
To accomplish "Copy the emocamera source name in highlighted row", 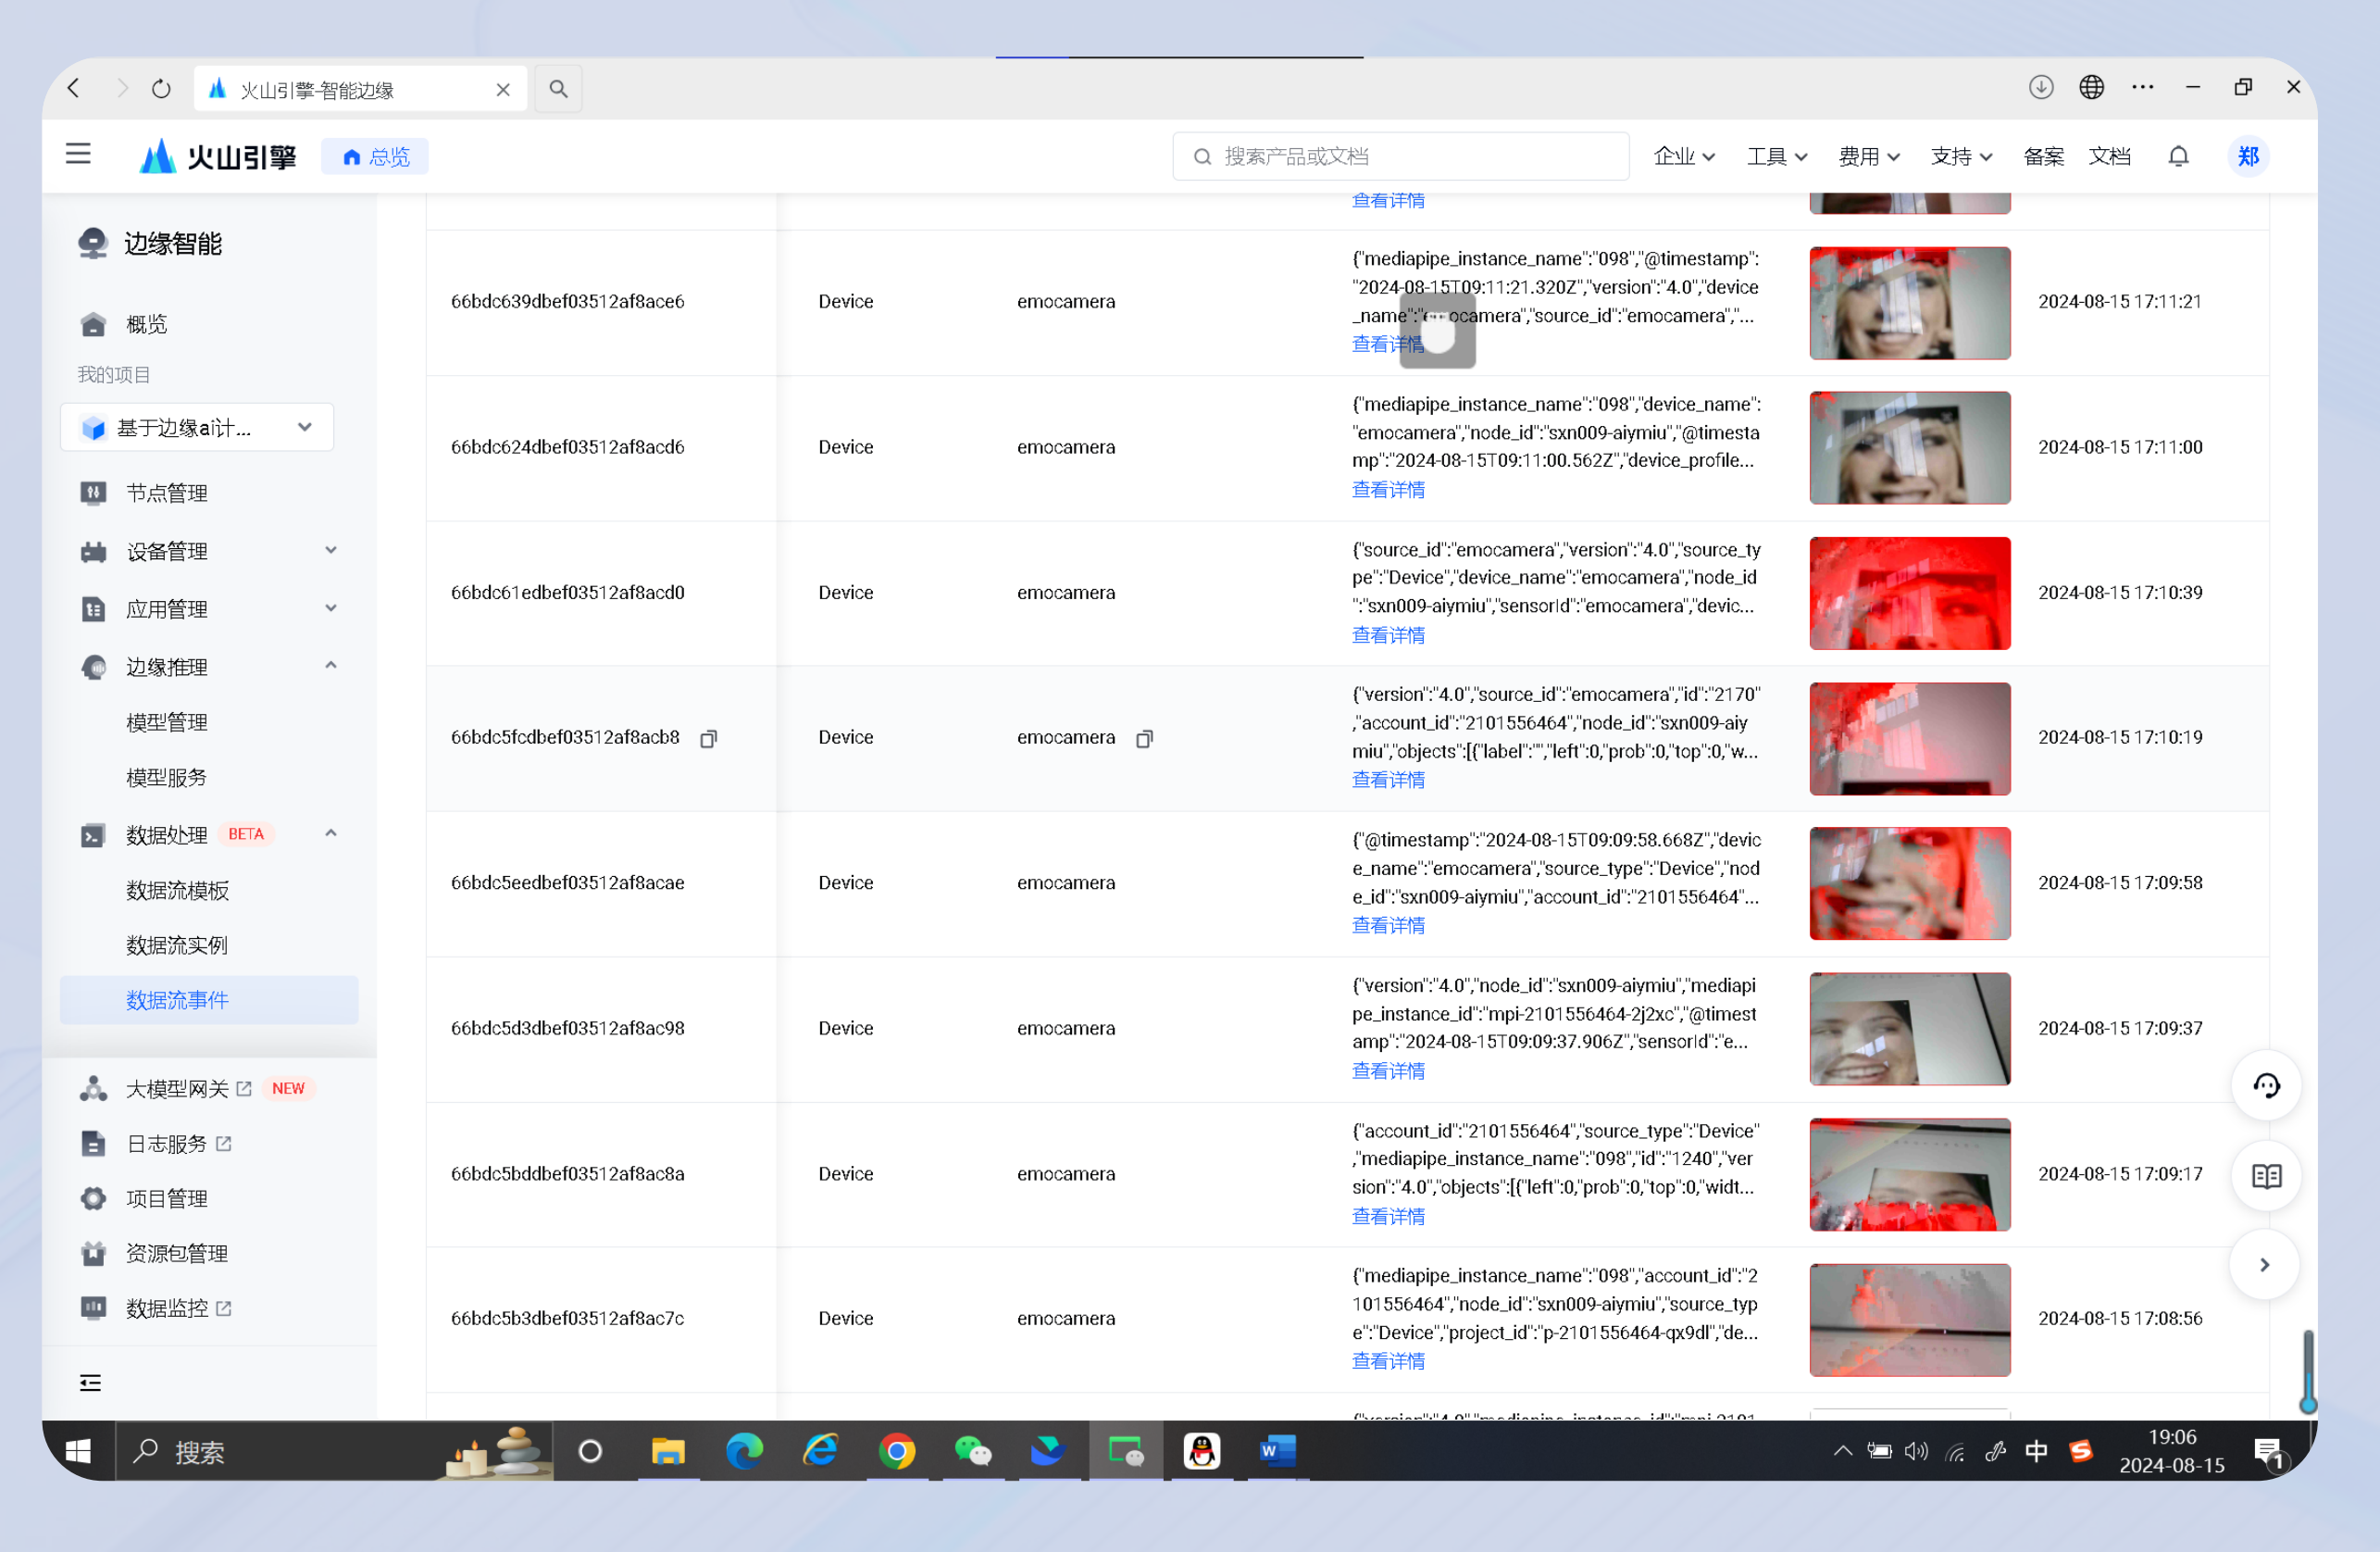I will (1144, 738).
